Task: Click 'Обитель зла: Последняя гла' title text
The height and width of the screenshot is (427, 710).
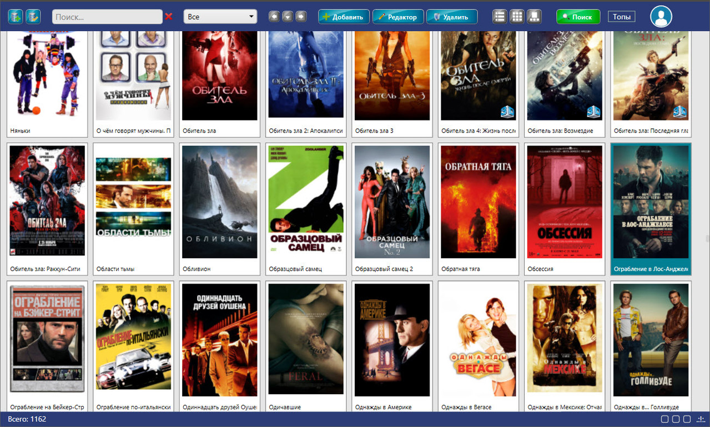Action: pos(651,131)
